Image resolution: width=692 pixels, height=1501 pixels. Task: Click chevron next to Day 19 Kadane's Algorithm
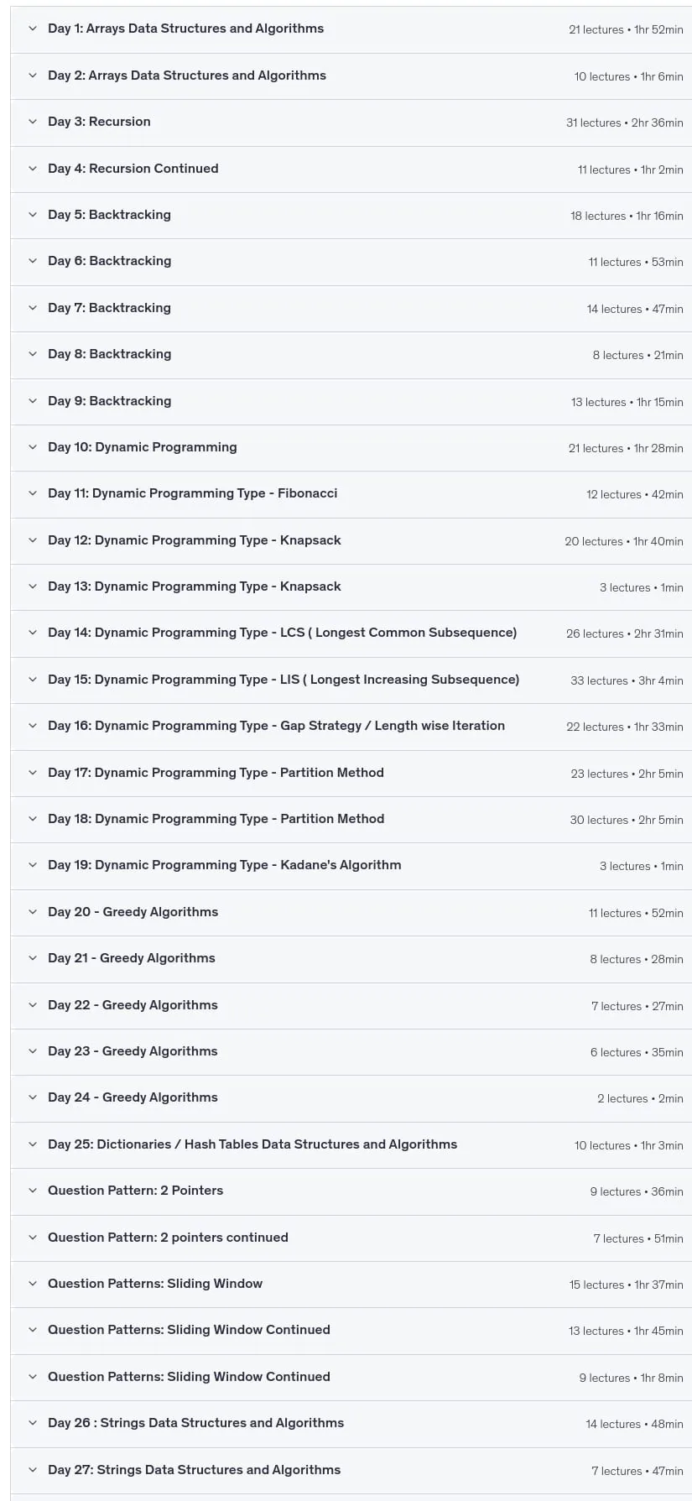click(x=33, y=865)
